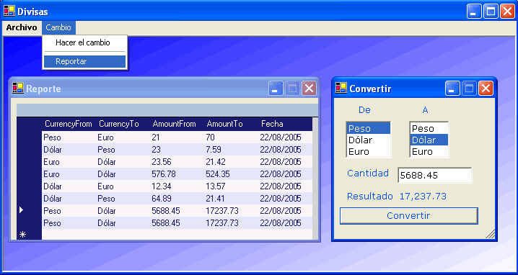
Task: Click the Divisas window title icon
Action: (x=9, y=12)
